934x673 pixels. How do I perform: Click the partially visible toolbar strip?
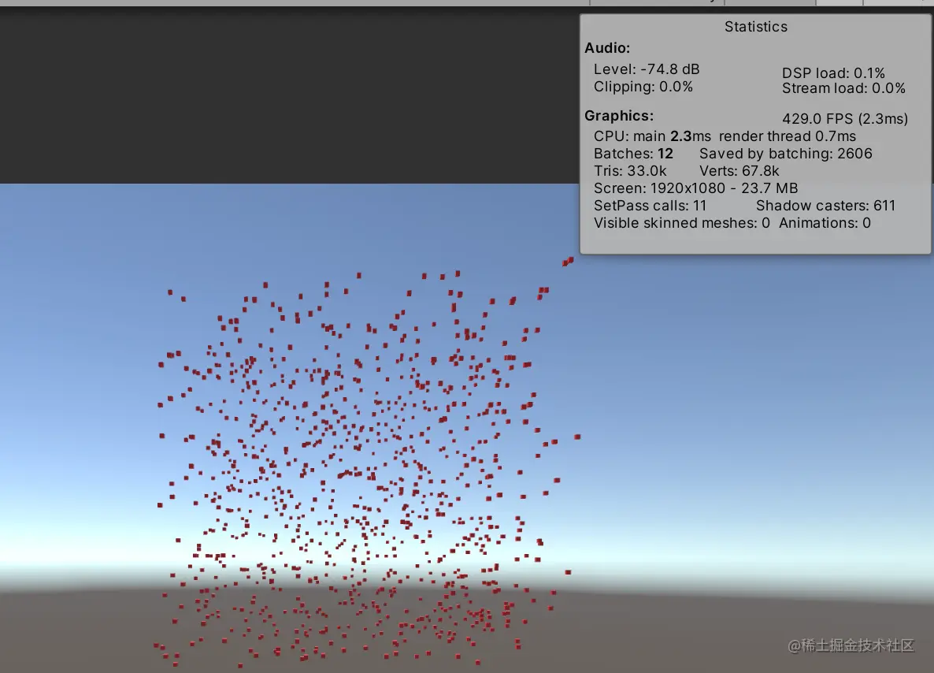pos(748,2)
